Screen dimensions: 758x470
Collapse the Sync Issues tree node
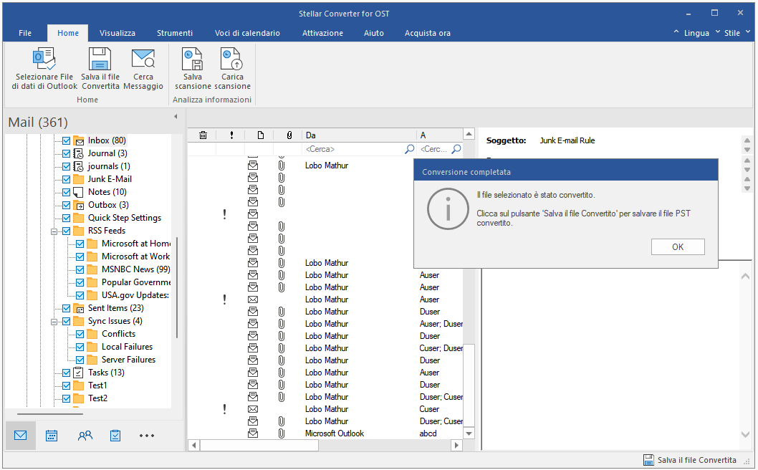pyautogui.click(x=54, y=321)
